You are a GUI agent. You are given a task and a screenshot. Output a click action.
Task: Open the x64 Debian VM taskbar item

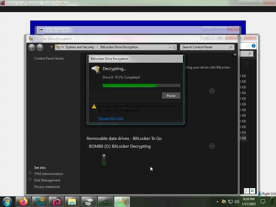56,202
